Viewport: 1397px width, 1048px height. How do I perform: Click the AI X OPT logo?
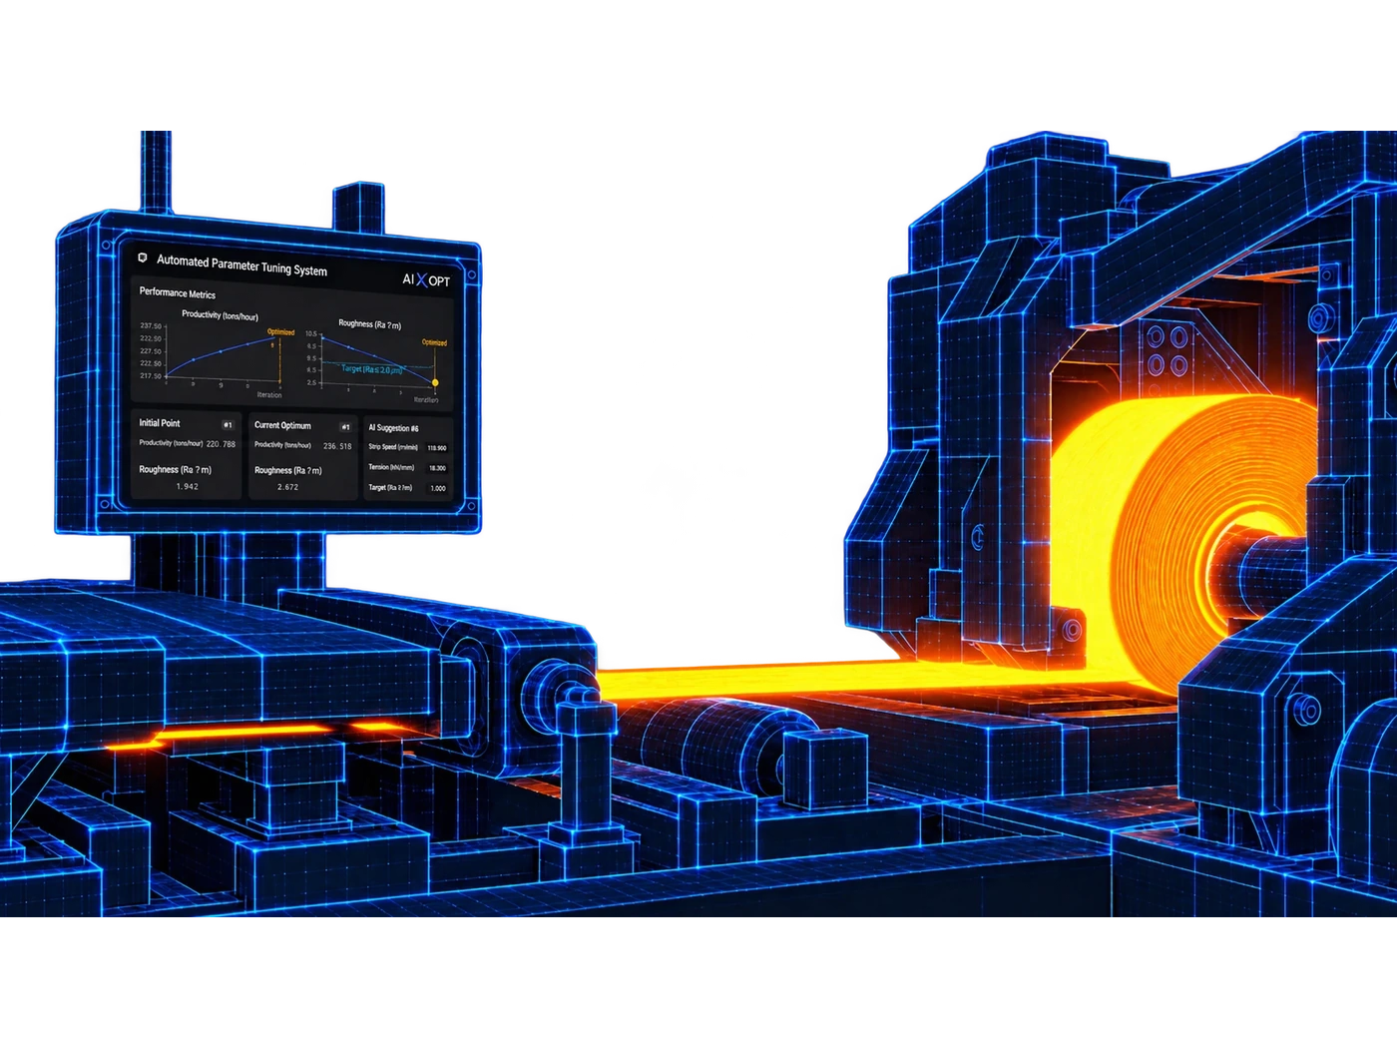(426, 280)
